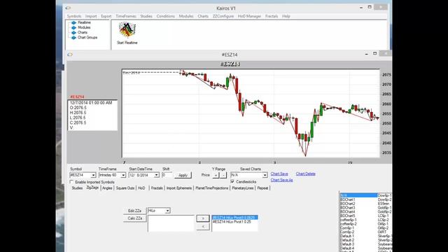Select coffeefip-1 in saved charts list
The width and height of the screenshot is (448, 252).
tap(349, 220)
